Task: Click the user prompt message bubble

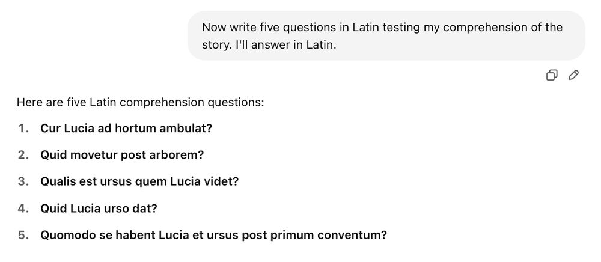Action: 386,35
